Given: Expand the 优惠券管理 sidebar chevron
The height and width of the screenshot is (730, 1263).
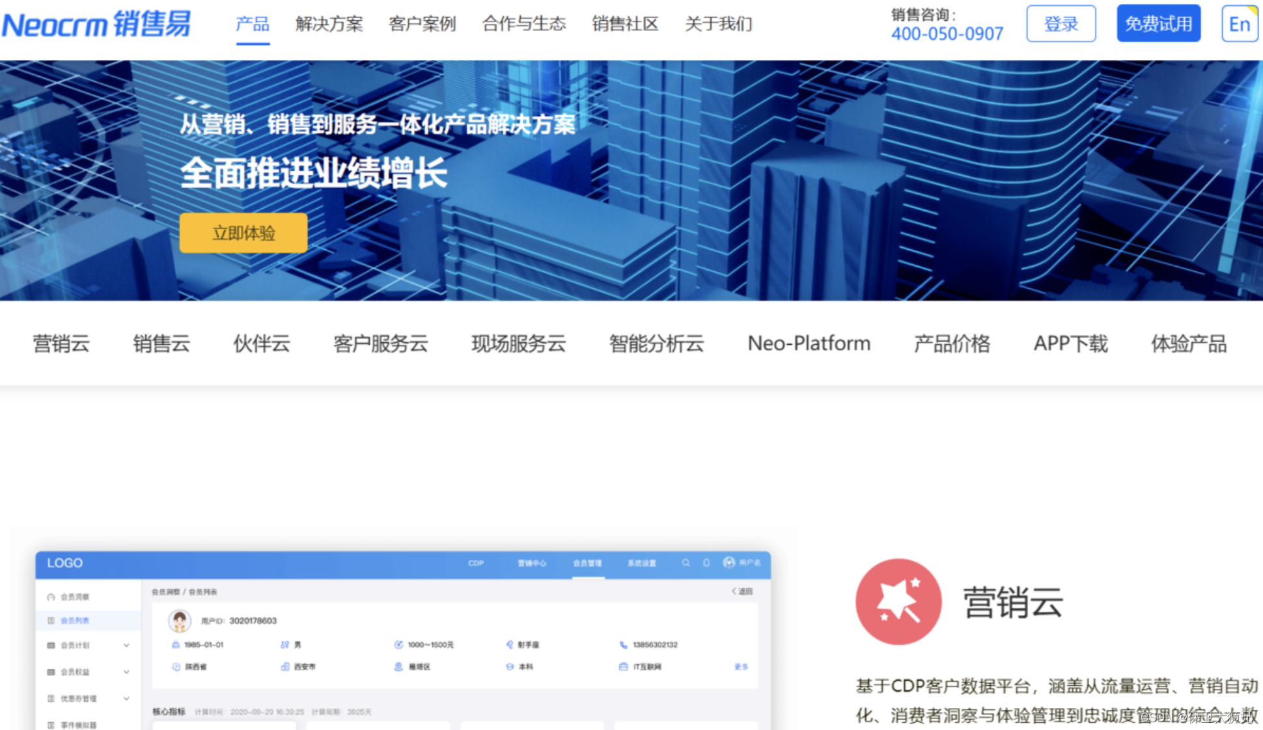Looking at the screenshot, I should pyautogui.click(x=126, y=699).
